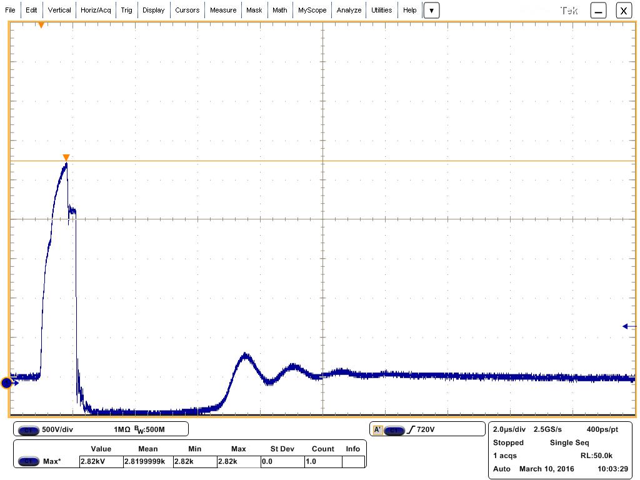Click the C1 badge beside 500V/div
This screenshot has height=480, width=640.
click(28, 430)
